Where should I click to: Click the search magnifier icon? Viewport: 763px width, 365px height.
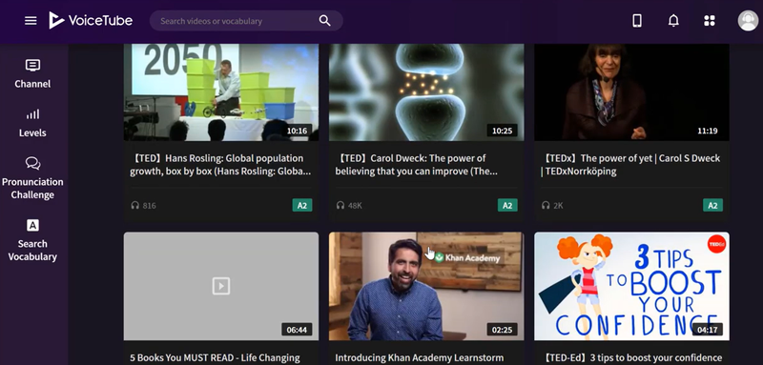324,21
